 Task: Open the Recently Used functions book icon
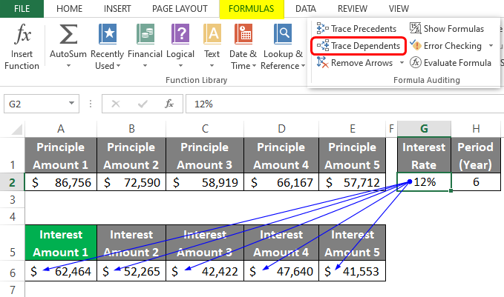108,34
